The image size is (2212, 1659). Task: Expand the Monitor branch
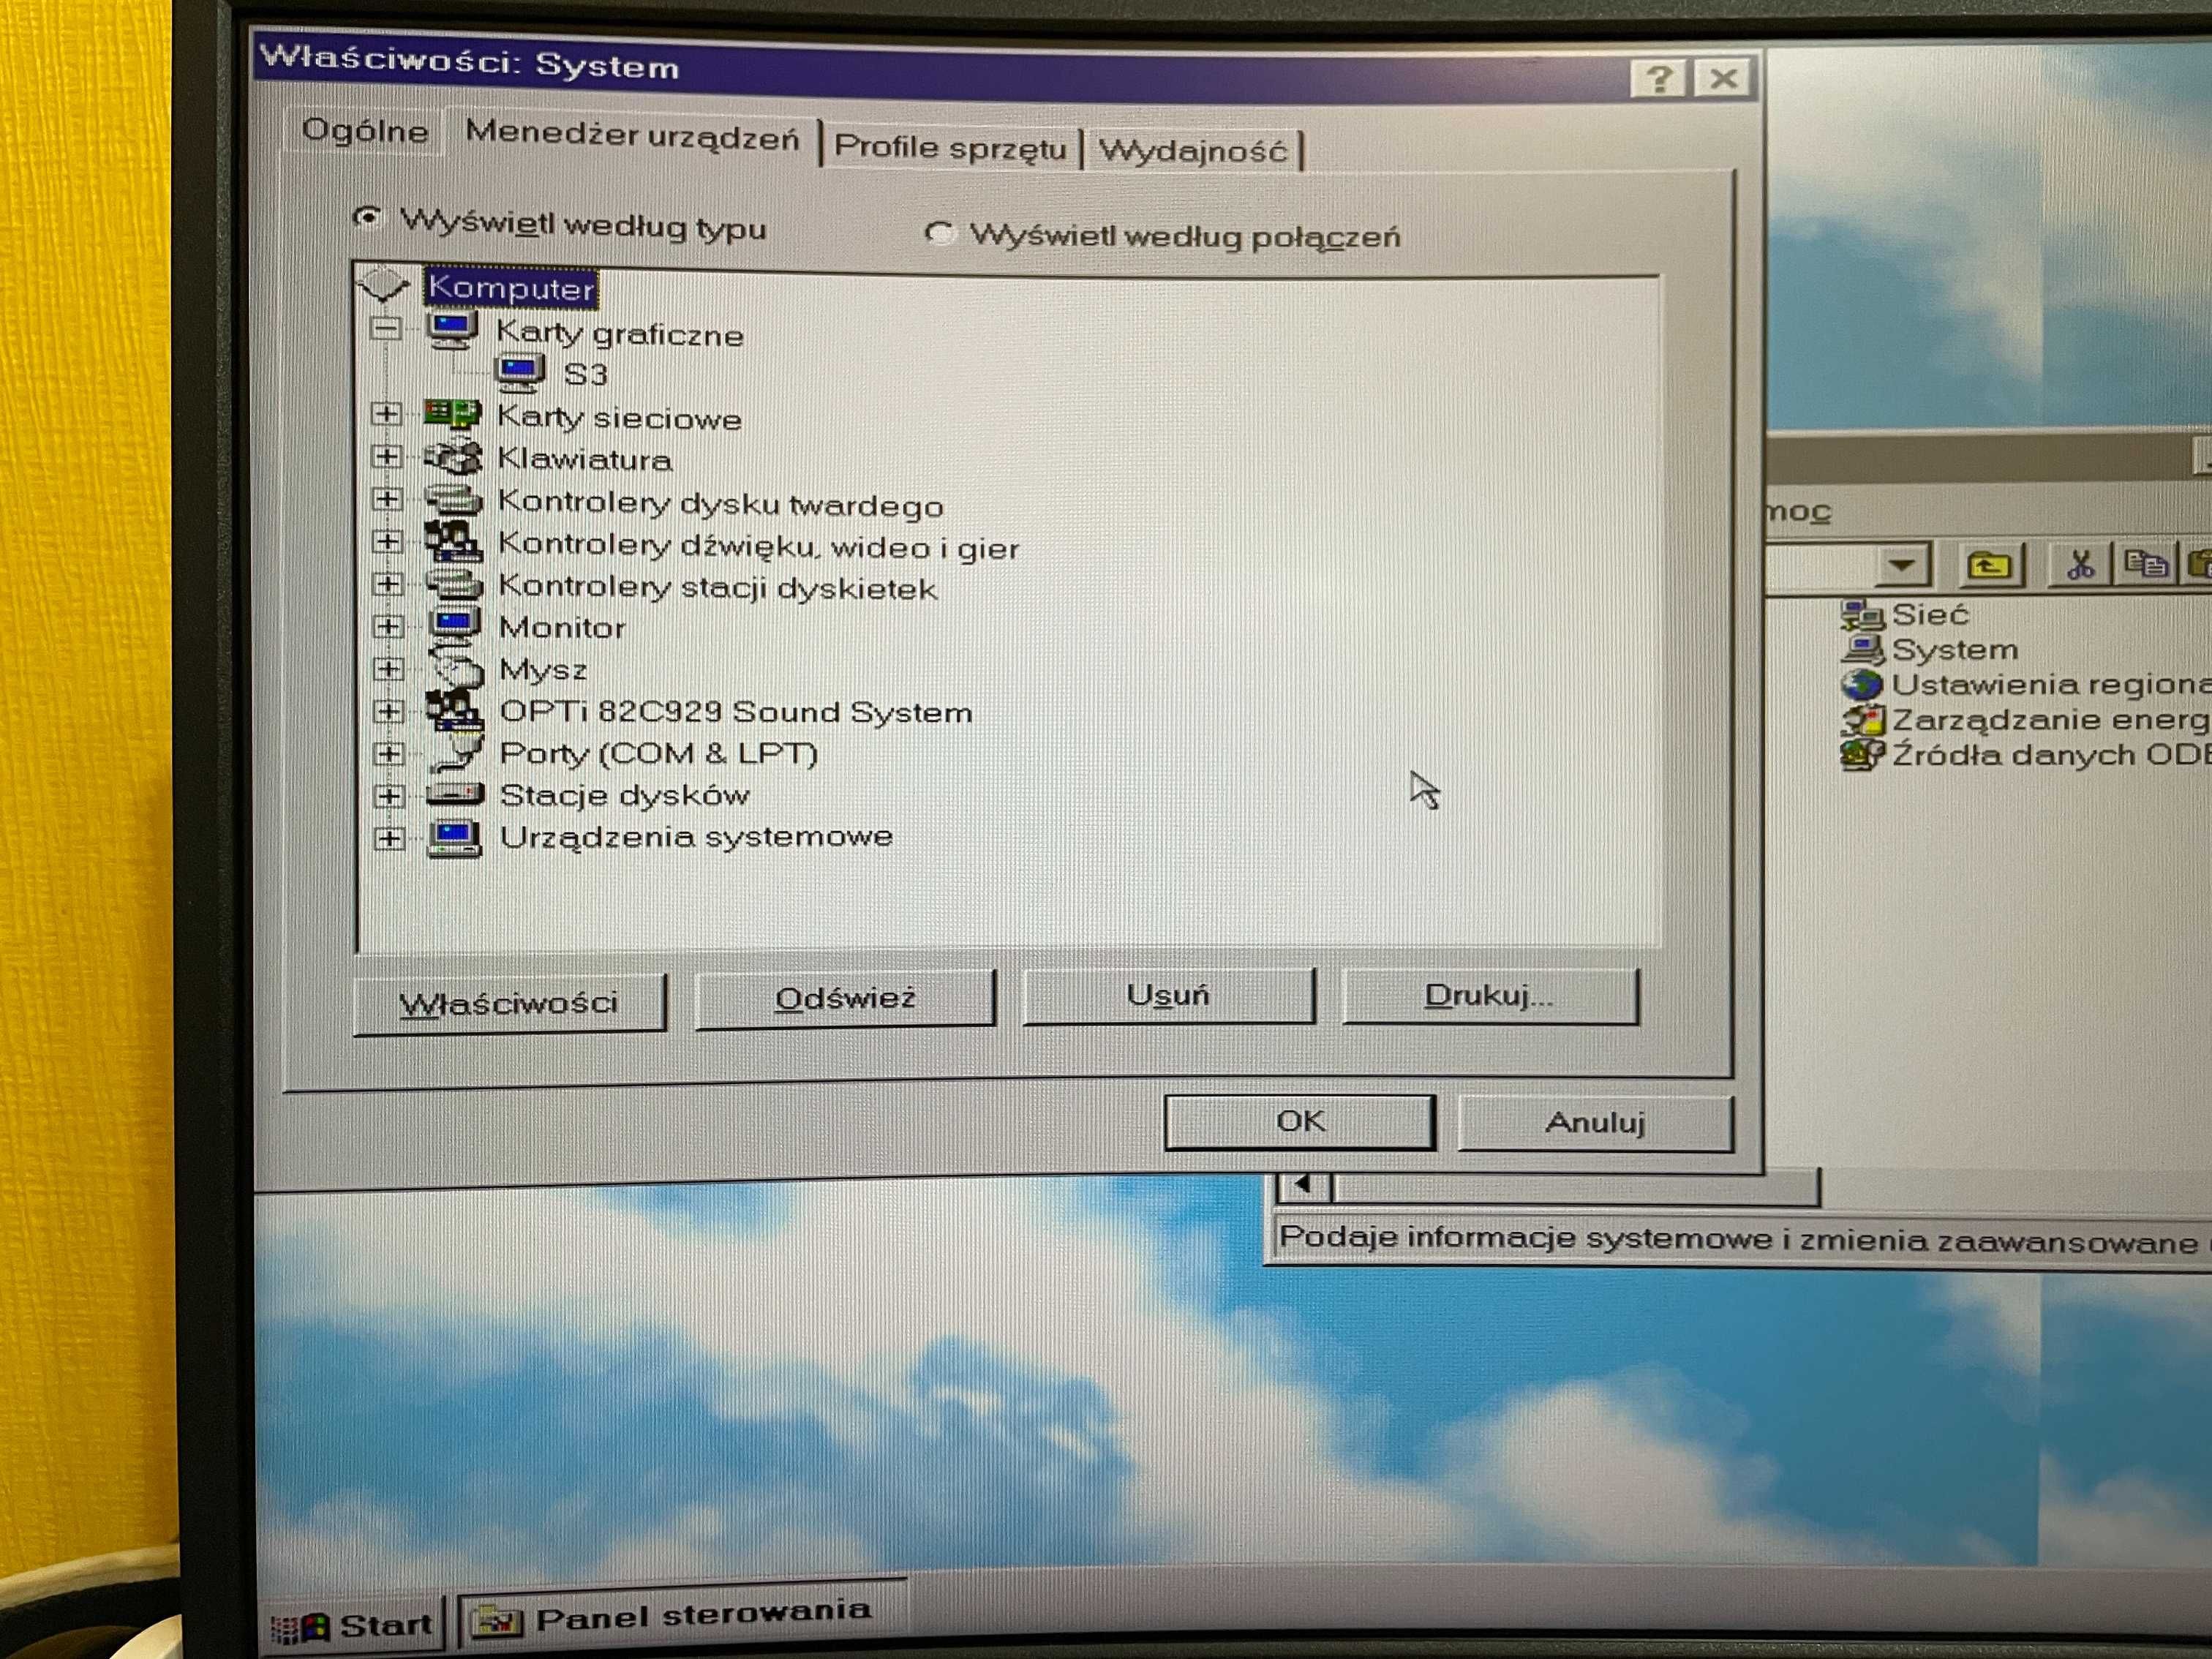[x=389, y=626]
